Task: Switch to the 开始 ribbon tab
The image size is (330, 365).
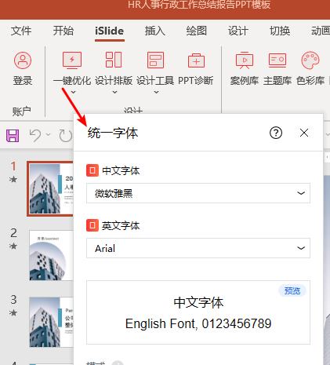Action: click(63, 31)
